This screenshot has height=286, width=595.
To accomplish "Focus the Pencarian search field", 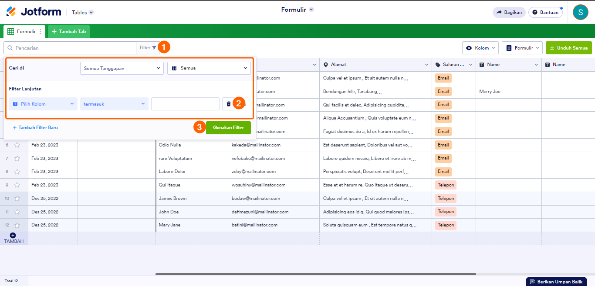I will tap(70, 48).
